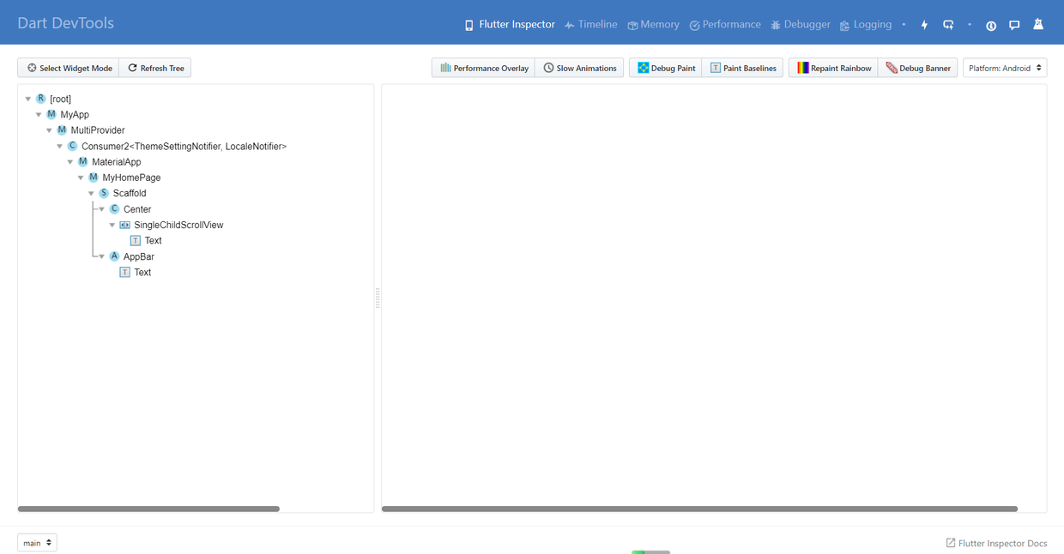
Task: Click the hot reload lightning bolt icon
Action: point(924,25)
